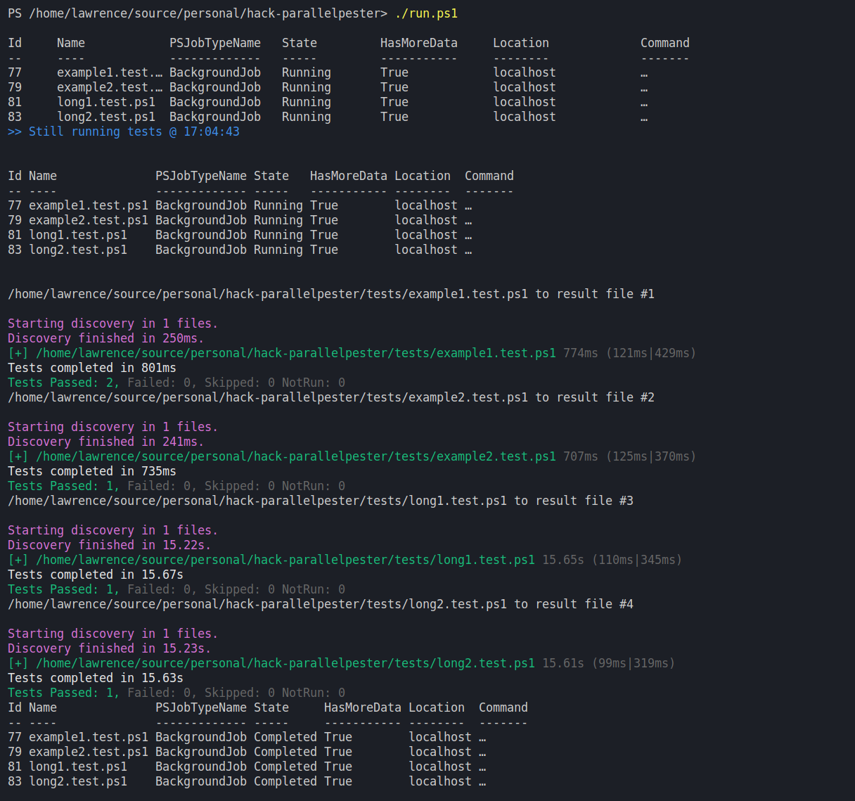Image resolution: width=855 pixels, height=801 pixels.
Task: Click the 15.61s duration for long2 test
Action: point(562,663)
